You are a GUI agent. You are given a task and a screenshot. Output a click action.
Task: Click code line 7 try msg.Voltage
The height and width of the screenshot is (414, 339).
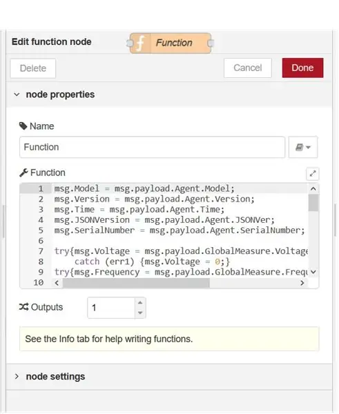[181, 251]
